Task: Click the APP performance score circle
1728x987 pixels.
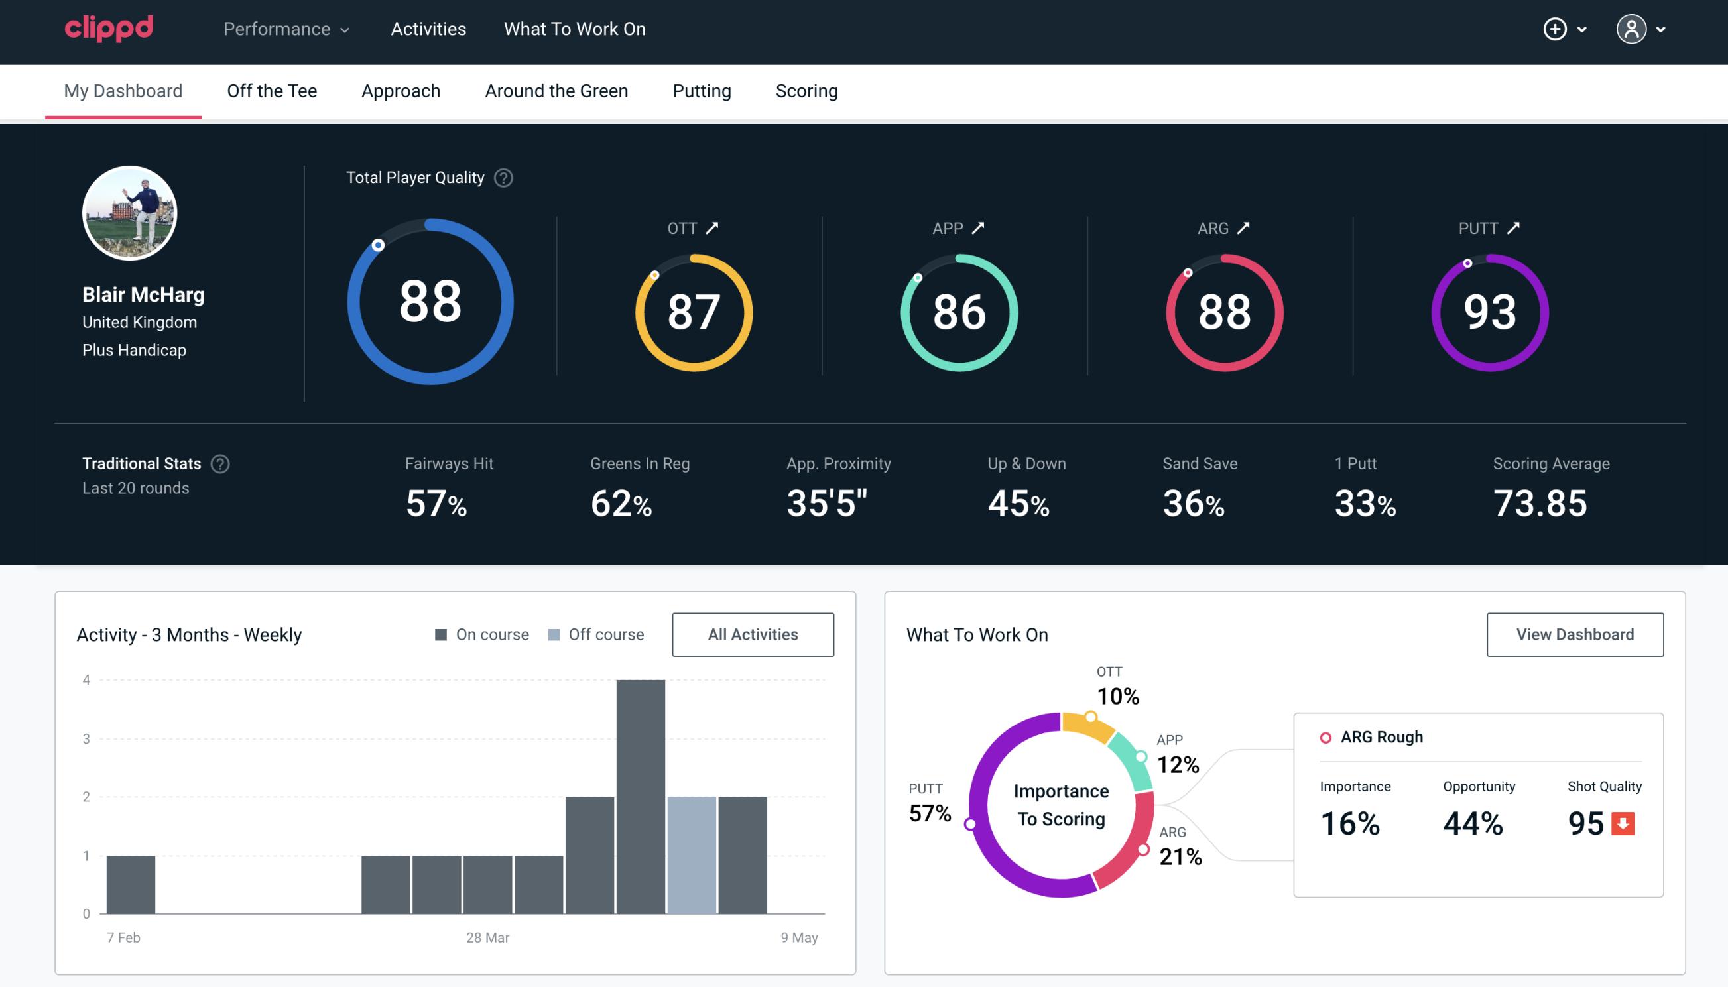Action: click(x=960, y=308)
